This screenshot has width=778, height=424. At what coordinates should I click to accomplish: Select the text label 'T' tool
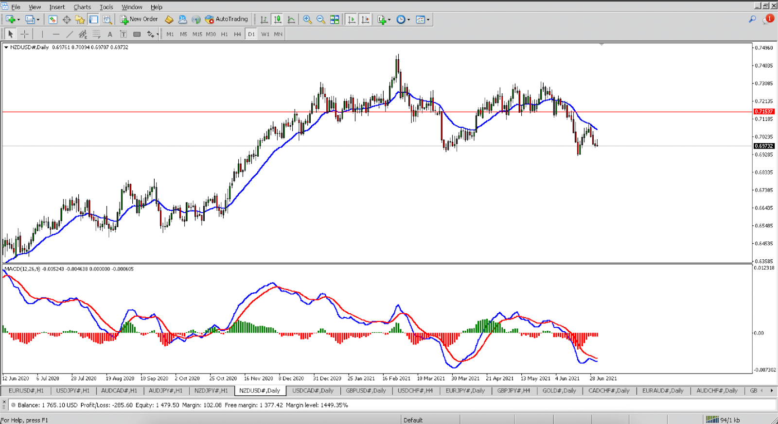point(124,34)
